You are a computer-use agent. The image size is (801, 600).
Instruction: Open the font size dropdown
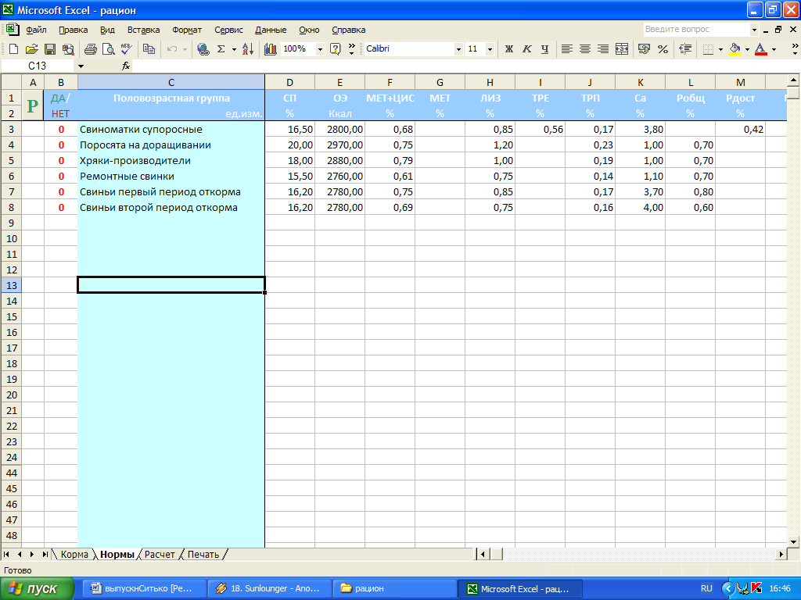(x=490, y=49)
